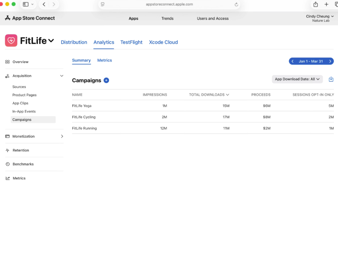Open the FitLife app switcher dropdown
Viewport: 338px width, 253px height.
tap(51, 41)
